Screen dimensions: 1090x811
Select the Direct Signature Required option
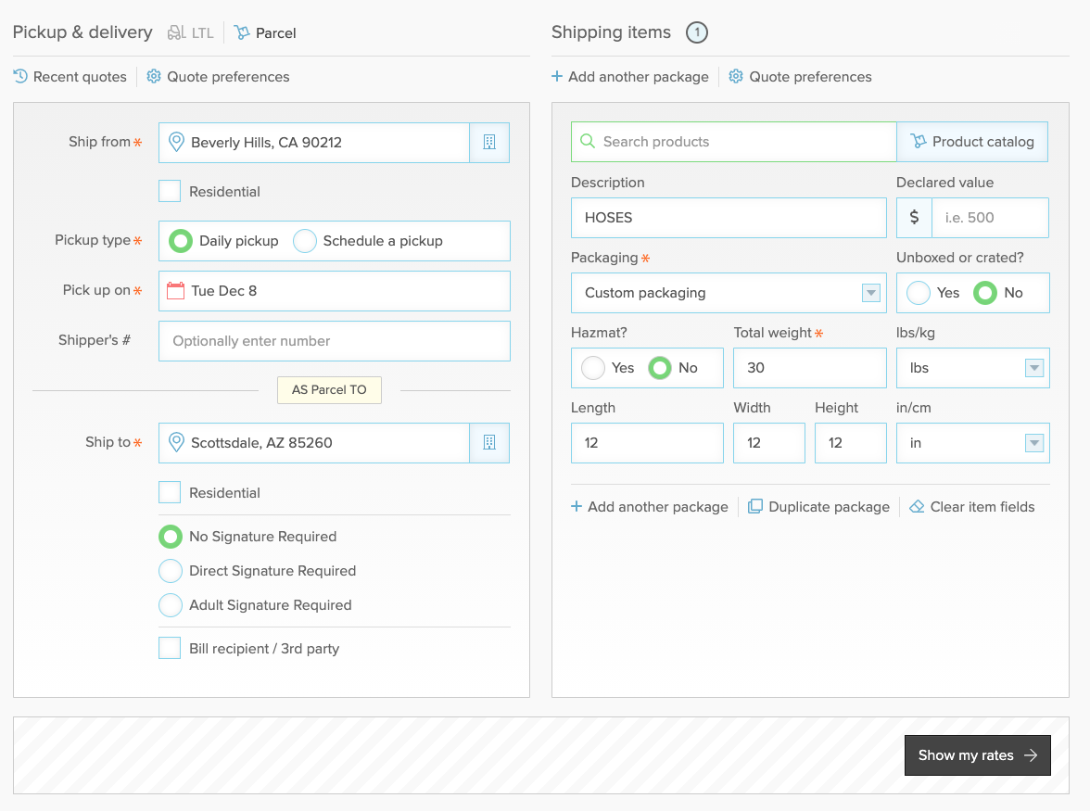pos(170,570)
